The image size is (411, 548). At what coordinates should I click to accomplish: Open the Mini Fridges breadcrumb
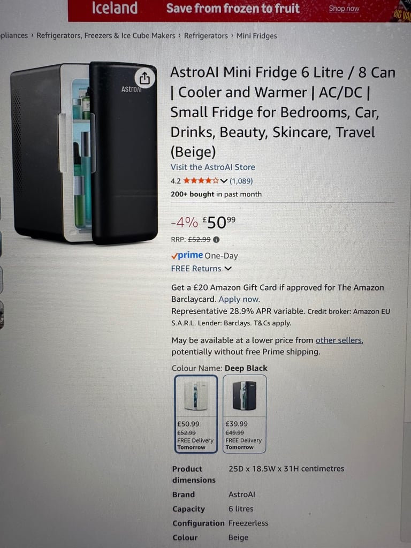coord(256,36)
